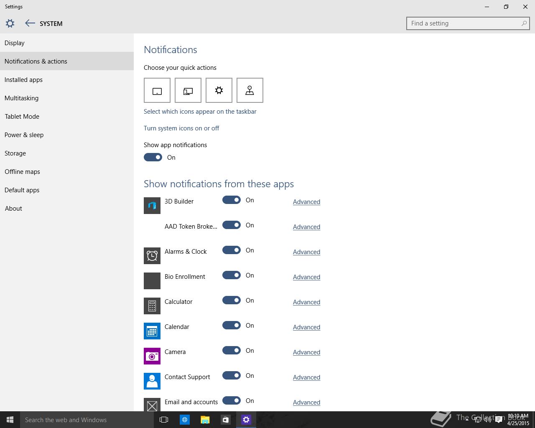The image size is (535, 428).
Task: Open Advanced settings for Calendar
Action: coord(306,327)
